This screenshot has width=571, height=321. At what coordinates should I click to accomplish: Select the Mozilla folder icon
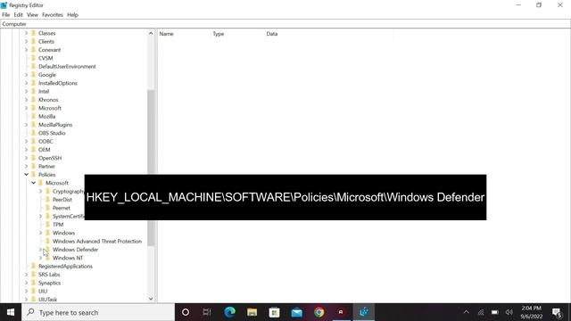click(x=33, y=117)
